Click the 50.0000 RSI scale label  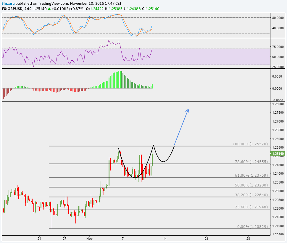(x=278, y=57)
